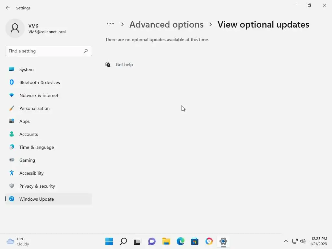Click the Get help link
This screenshot has height=249, width=332.
point(124,65)
